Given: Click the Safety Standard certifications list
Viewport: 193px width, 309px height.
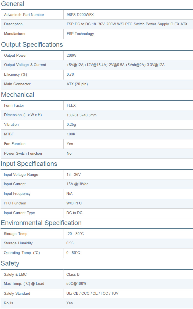Looking at the screenshot, I should 92,294.
